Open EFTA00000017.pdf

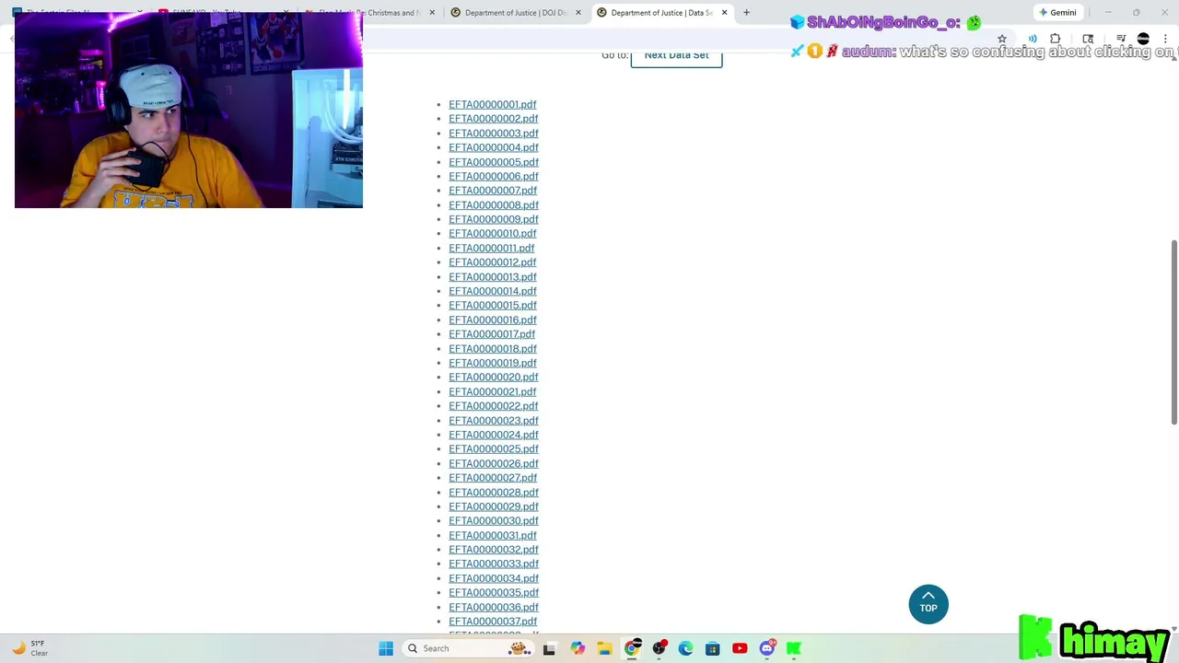coord(491,334)
